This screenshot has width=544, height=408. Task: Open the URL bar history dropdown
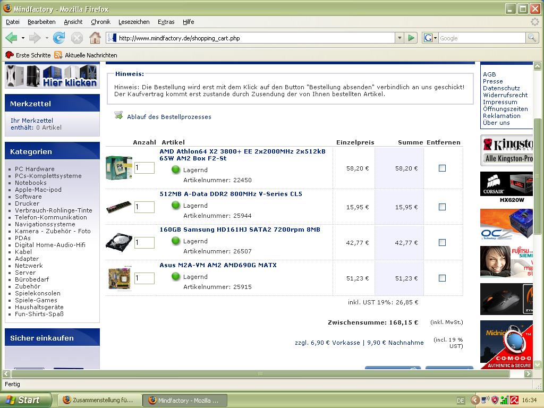[399, 38]
